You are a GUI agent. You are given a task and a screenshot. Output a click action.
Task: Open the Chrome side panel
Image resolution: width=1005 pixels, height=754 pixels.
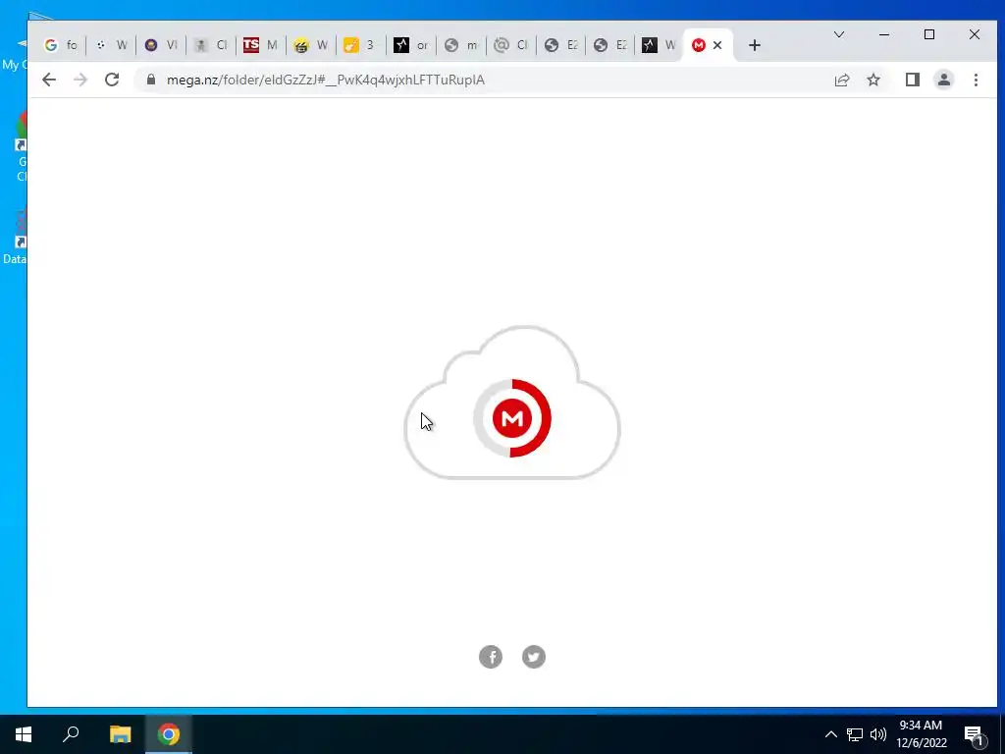coord(913,80)
